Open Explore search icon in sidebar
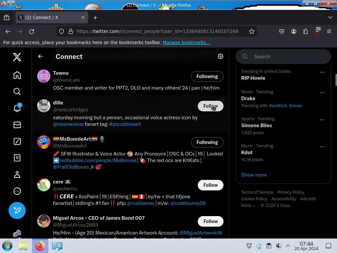The image size is (337, 253). coord(17,92)
